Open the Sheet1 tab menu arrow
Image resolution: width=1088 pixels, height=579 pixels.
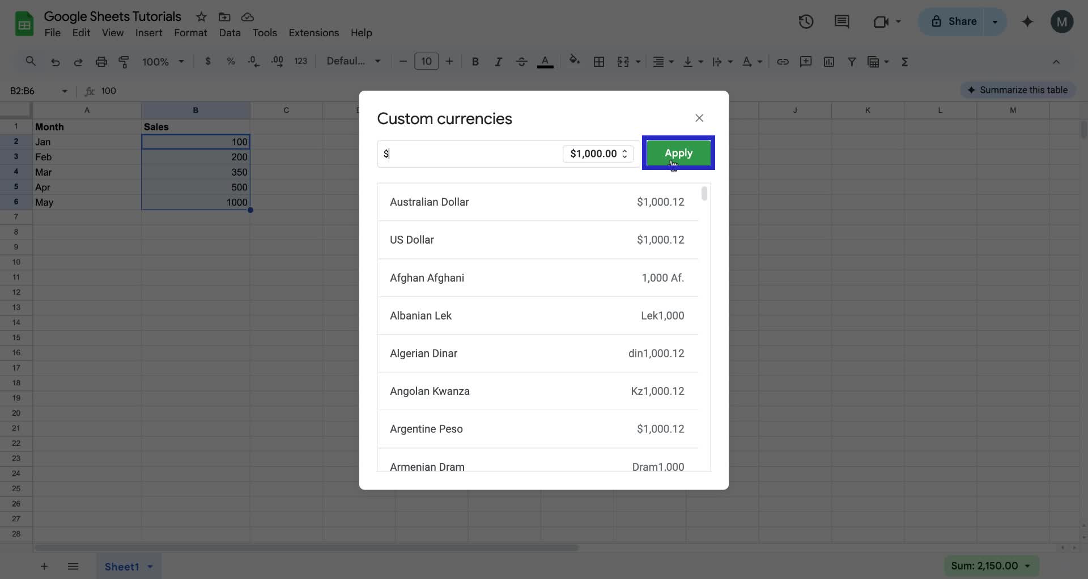pos(149,566)
